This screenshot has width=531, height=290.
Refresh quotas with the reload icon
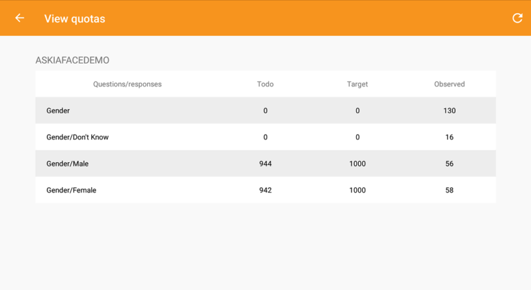click(517, 18)
